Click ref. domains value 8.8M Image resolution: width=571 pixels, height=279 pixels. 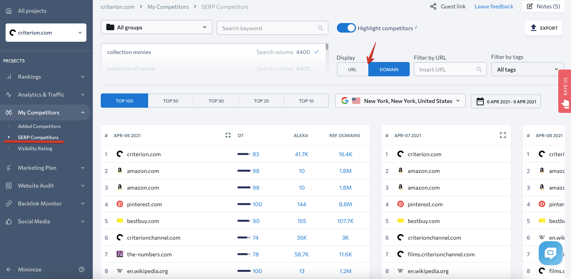click(345, 204)
